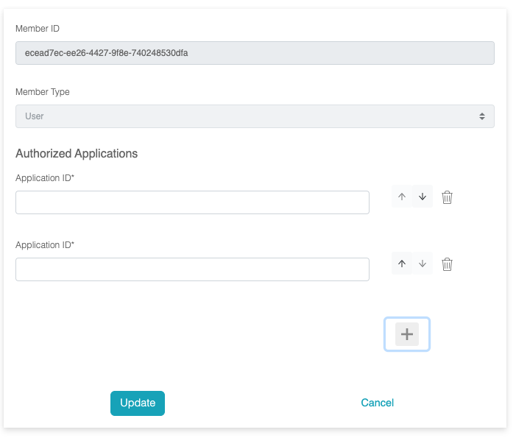Click the second row's move-down arrow

click(423, 264)
